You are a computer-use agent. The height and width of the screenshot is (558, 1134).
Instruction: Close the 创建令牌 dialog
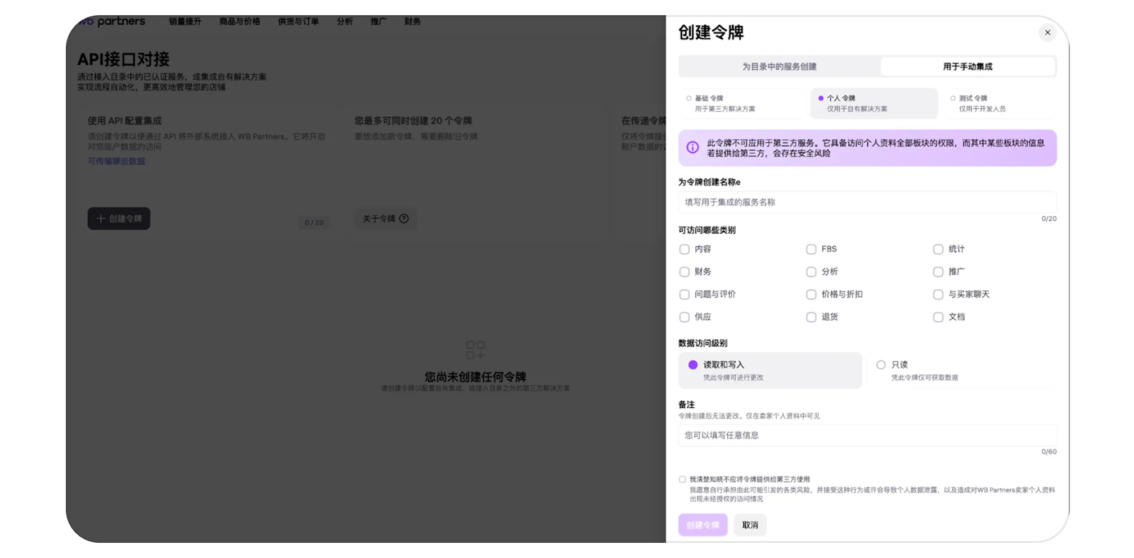pyautogui.click(x=1047, y=33)
